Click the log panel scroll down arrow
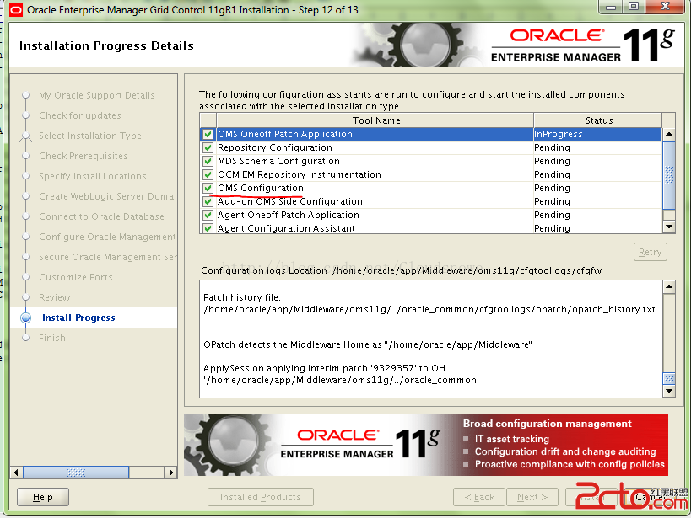Screen dimensions: 691x518 (x=669, y=391)
